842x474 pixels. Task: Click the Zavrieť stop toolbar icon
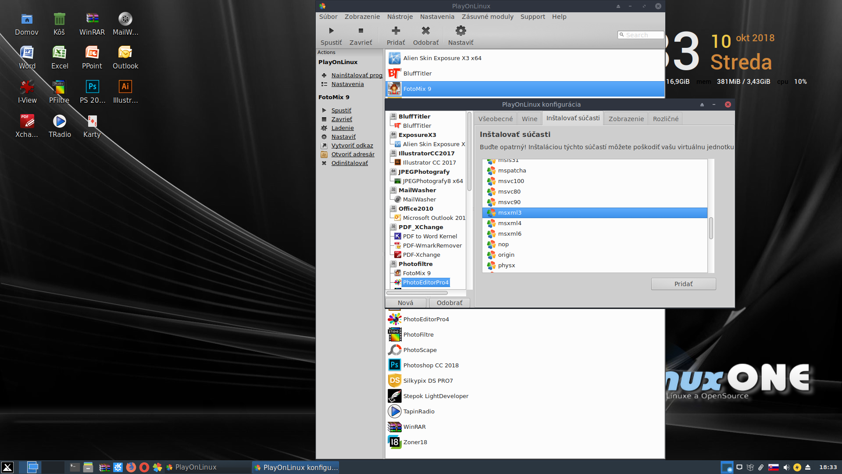[360, 31]
